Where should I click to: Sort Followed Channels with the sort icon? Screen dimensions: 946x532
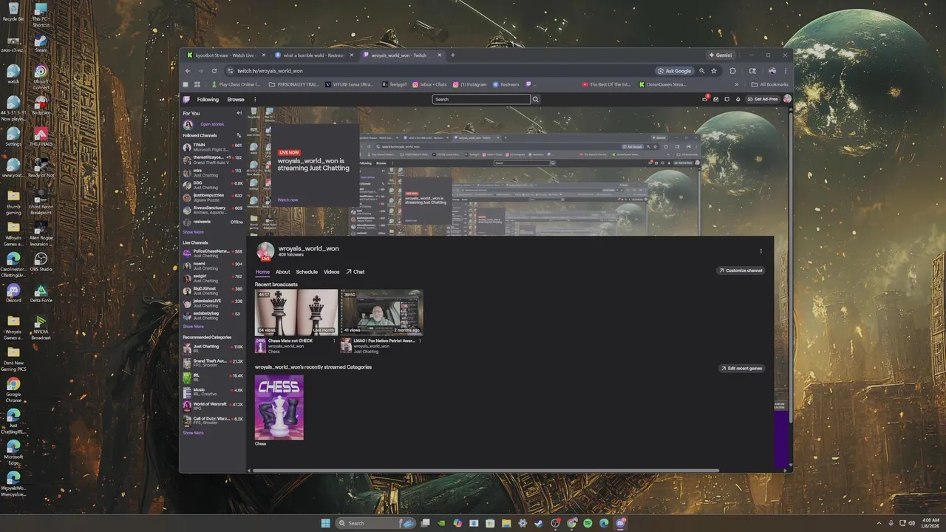pos(239,135)
